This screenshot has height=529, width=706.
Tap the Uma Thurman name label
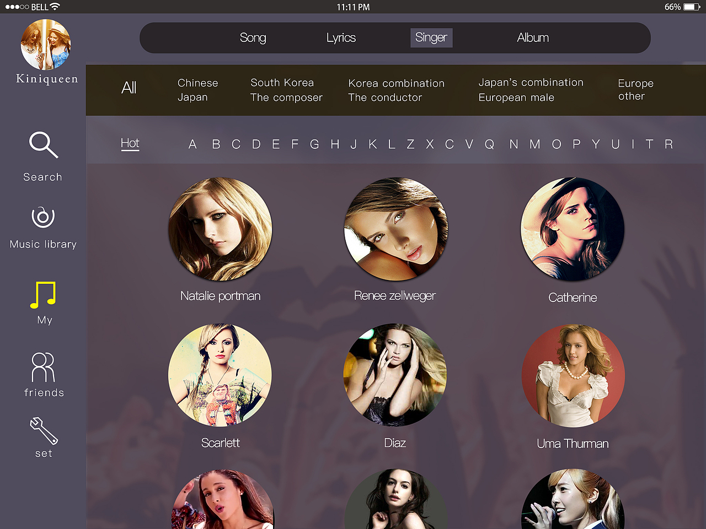pyautogui.click(x=573, y=444)
